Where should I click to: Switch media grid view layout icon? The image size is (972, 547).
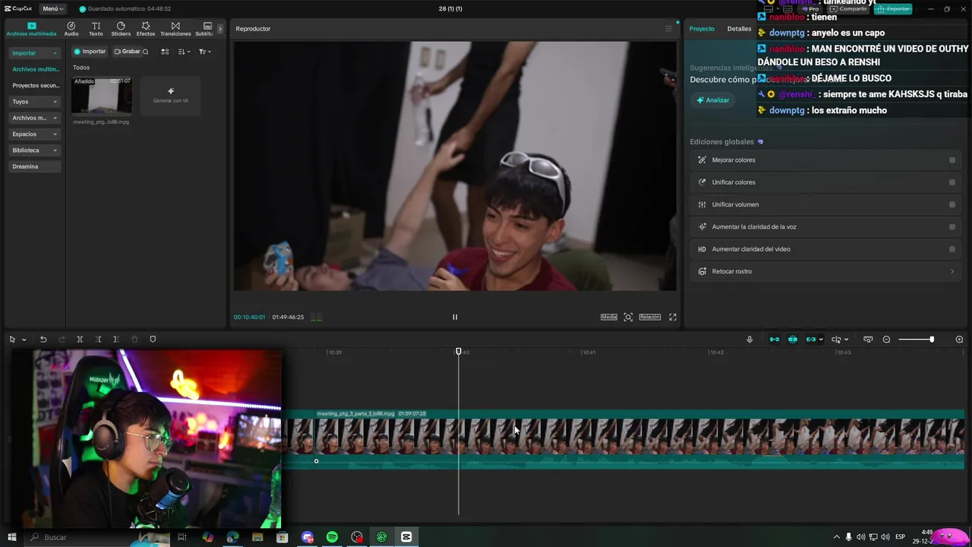click(165, 52)
